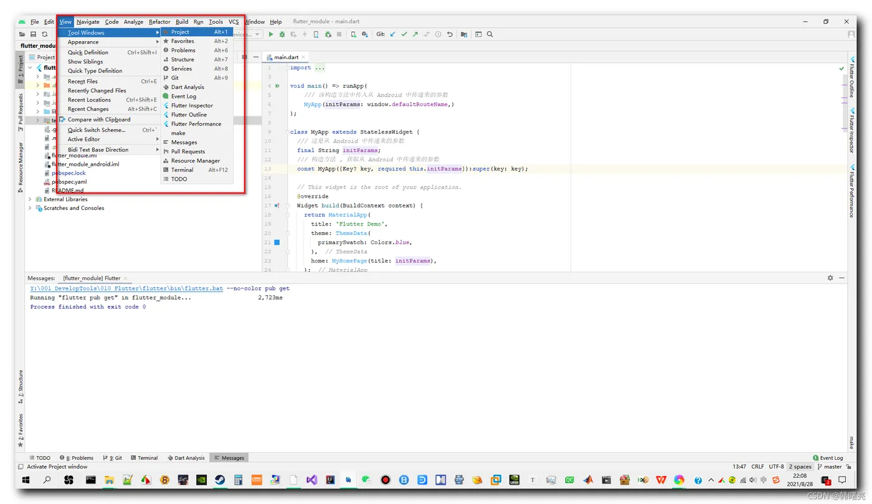Open Git show history clock icon
Viewport: 872px width, 504px height.
[438, 34]
